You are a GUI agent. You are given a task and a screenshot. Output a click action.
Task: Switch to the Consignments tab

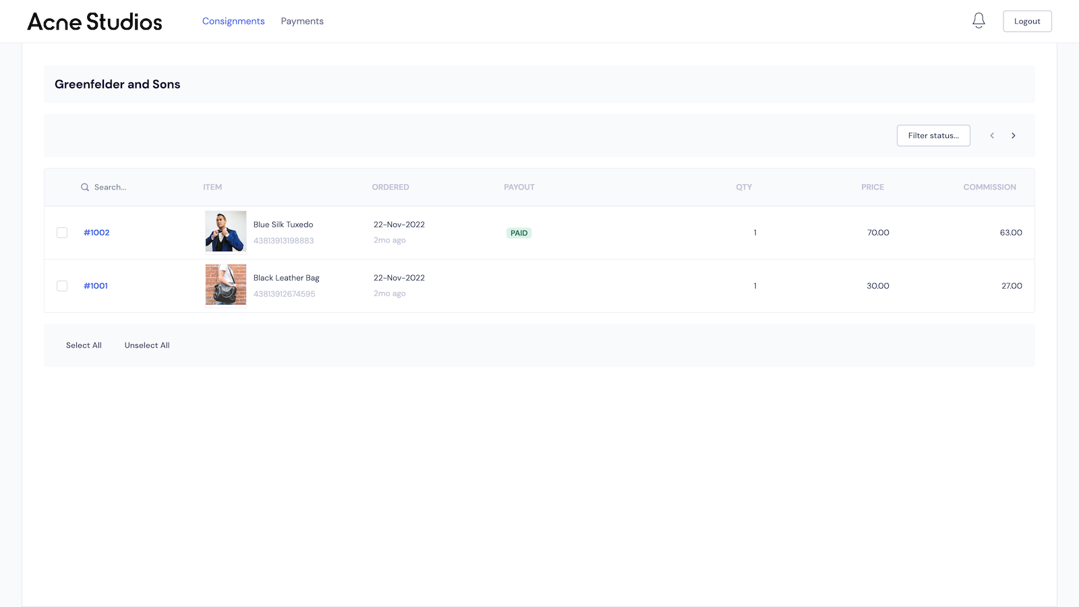tap(233, 21)
